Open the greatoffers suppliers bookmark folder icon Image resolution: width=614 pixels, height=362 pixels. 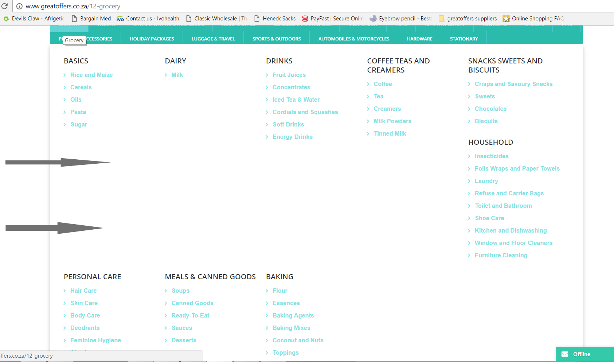tap(441, 19)
